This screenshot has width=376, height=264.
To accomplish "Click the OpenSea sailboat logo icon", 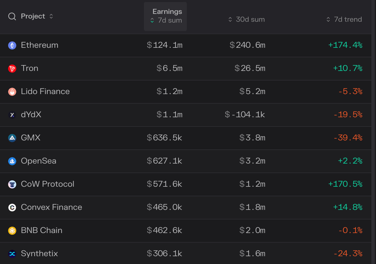I will coord(12,161).
